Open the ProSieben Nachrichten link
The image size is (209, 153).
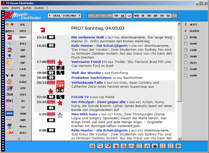(91, 78)
